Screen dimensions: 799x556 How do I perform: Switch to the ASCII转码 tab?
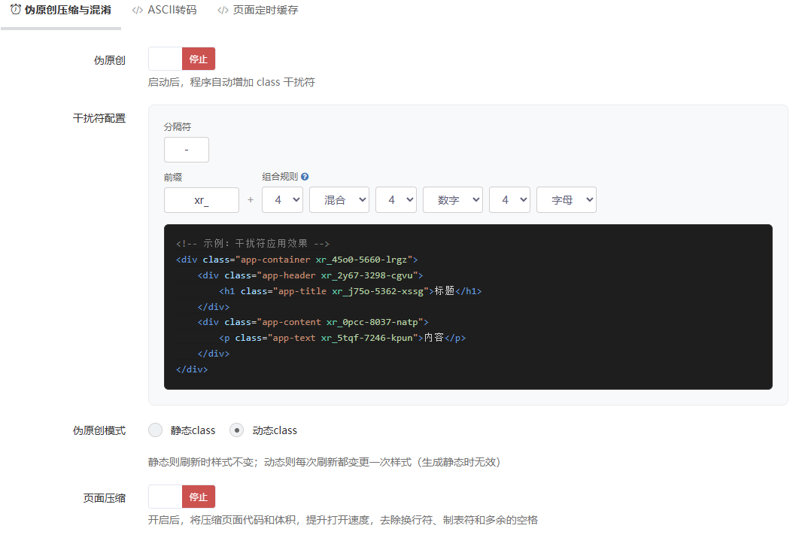pos(172,11)
